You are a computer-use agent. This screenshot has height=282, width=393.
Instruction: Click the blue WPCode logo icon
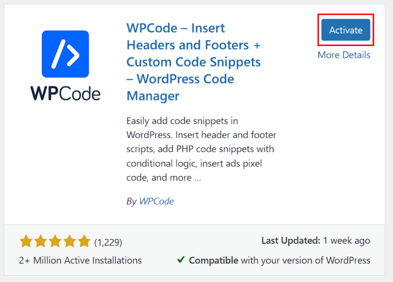[x=66, y=54]
